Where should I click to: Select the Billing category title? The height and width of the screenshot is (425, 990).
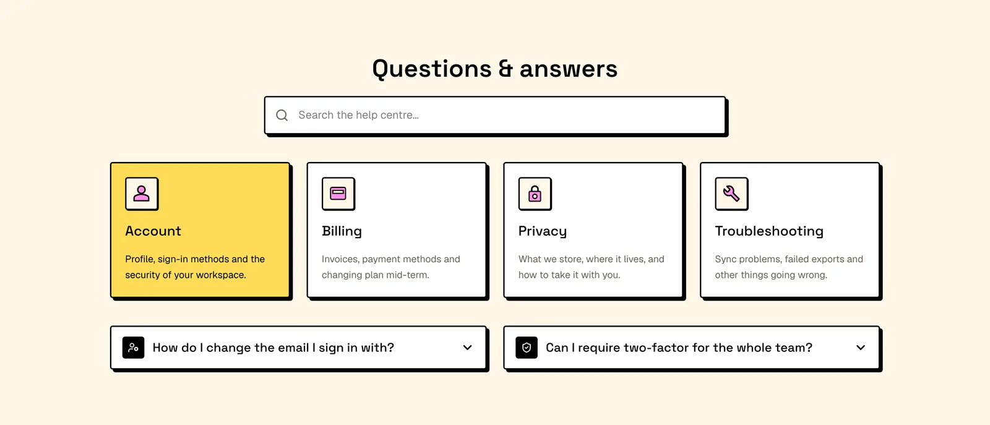click(342, 231)
